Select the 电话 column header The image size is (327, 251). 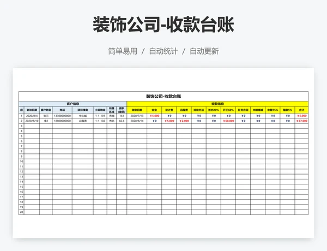(62, 110)
